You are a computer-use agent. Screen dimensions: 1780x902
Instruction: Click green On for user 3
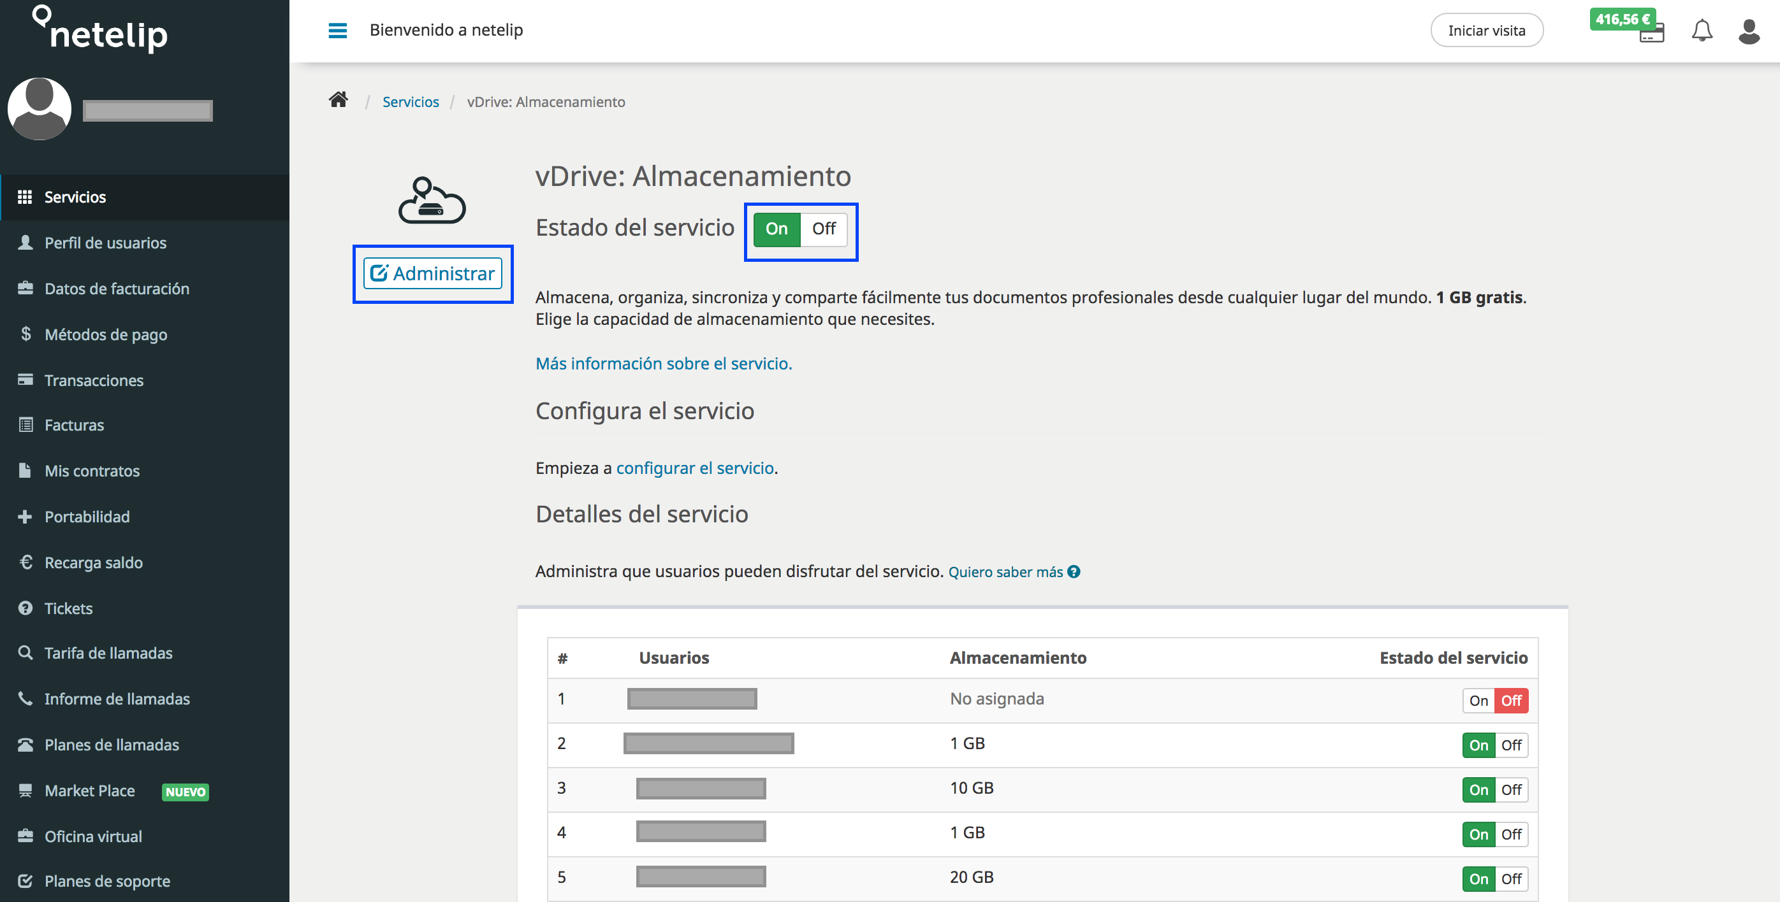[x=1478, y=789]
